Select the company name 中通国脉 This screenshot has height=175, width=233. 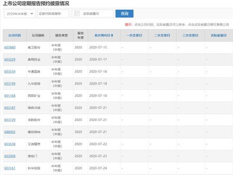[x=34, y=72]
